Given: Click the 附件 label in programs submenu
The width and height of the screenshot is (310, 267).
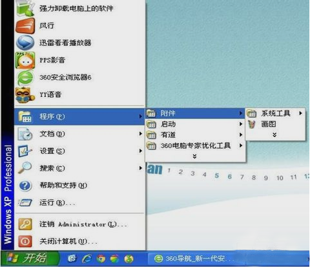Looking at the screenshot, I should pos(168,113).
